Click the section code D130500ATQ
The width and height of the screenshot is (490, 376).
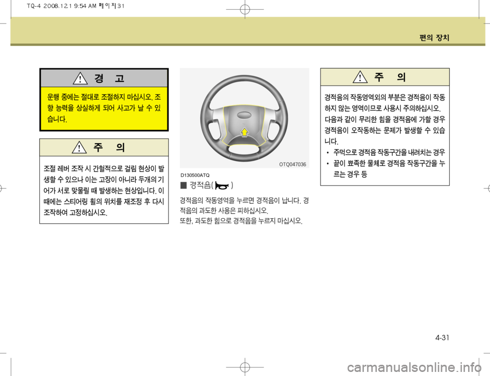pos(195,175)
